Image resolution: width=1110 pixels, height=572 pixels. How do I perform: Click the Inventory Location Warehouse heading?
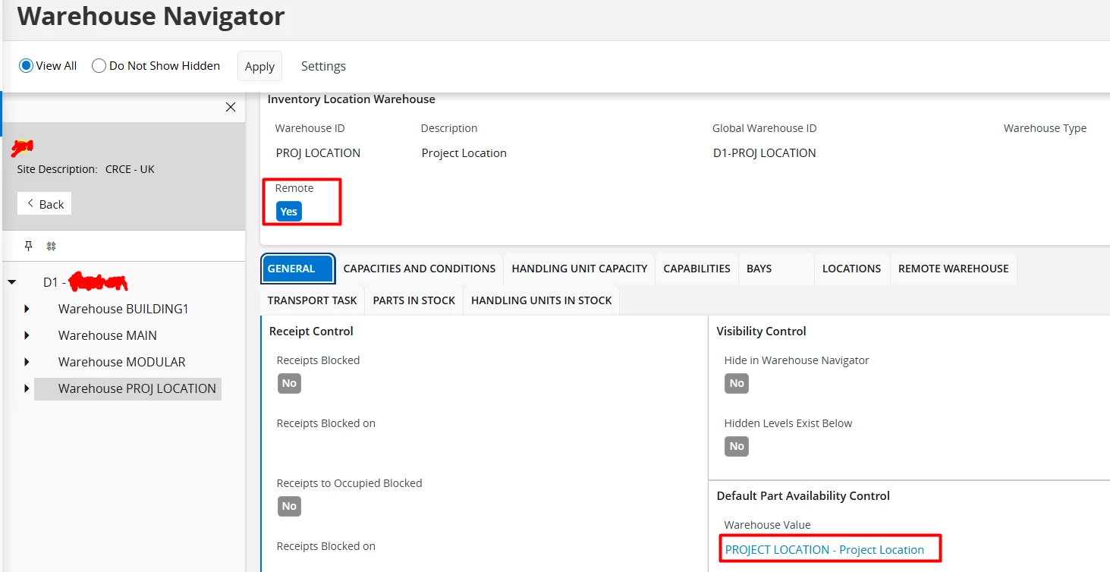pos(351,99)
